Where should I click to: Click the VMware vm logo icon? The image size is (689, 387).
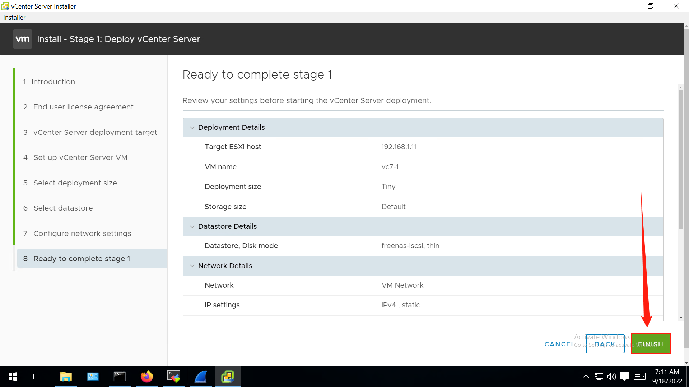[x=23, y=39]
